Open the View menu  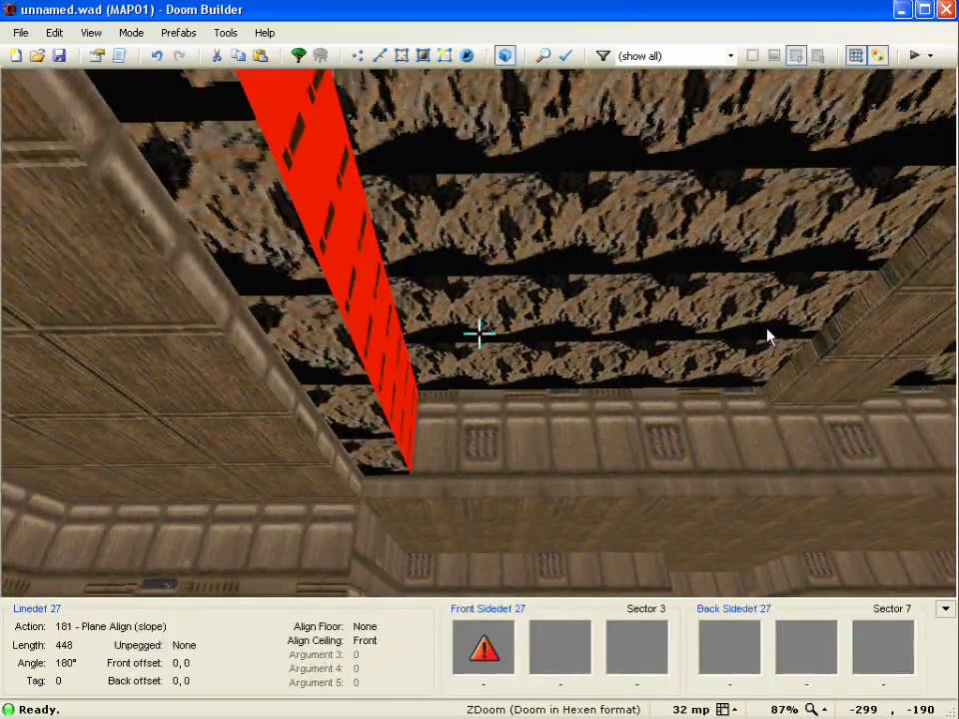click(91, 33)
